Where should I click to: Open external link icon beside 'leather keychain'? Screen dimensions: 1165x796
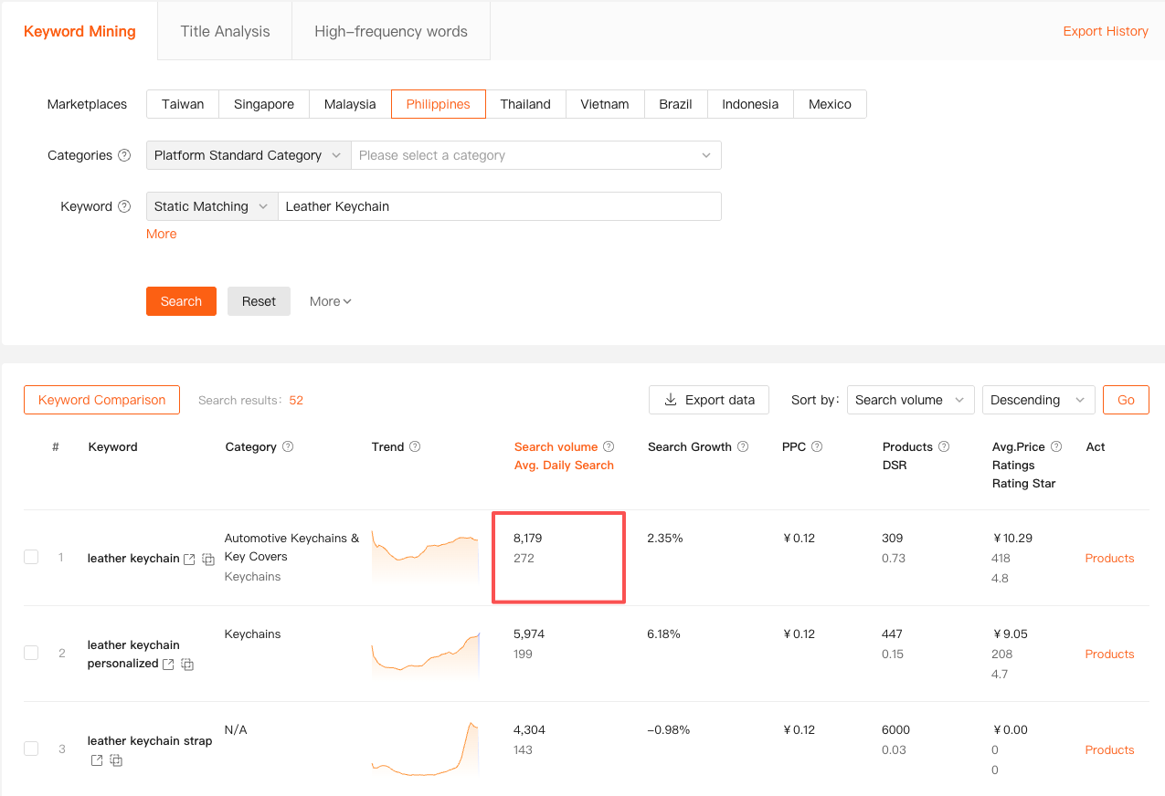189,559
